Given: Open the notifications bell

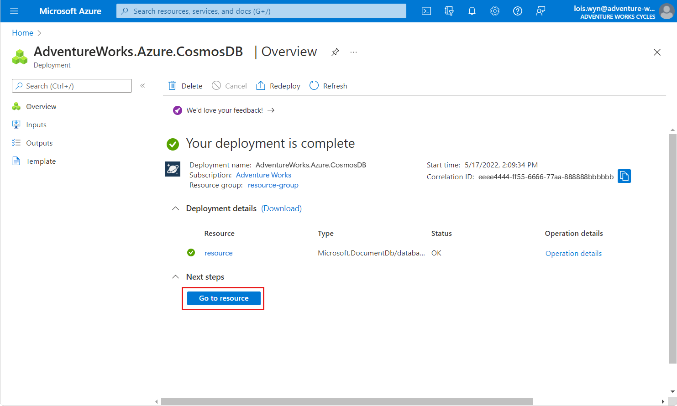Looking at the screenshot, I should tap(472, 11).
